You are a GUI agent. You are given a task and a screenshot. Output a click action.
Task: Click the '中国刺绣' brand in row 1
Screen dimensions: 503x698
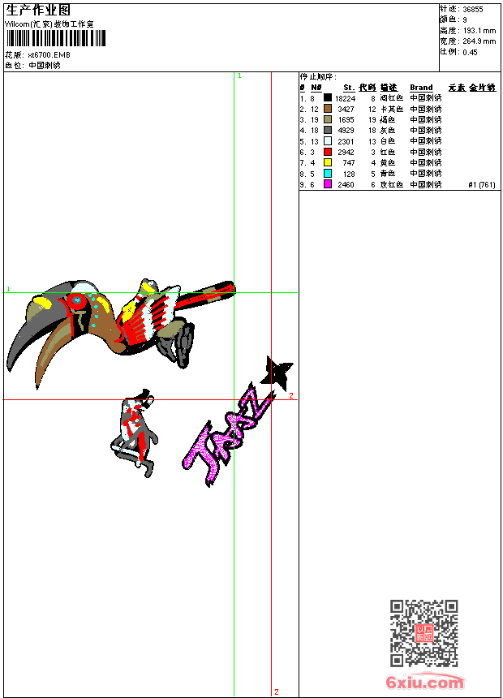[x=426, y=98]
